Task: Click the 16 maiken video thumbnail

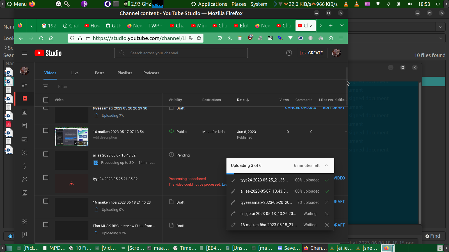Action: [x=72, y=137]
